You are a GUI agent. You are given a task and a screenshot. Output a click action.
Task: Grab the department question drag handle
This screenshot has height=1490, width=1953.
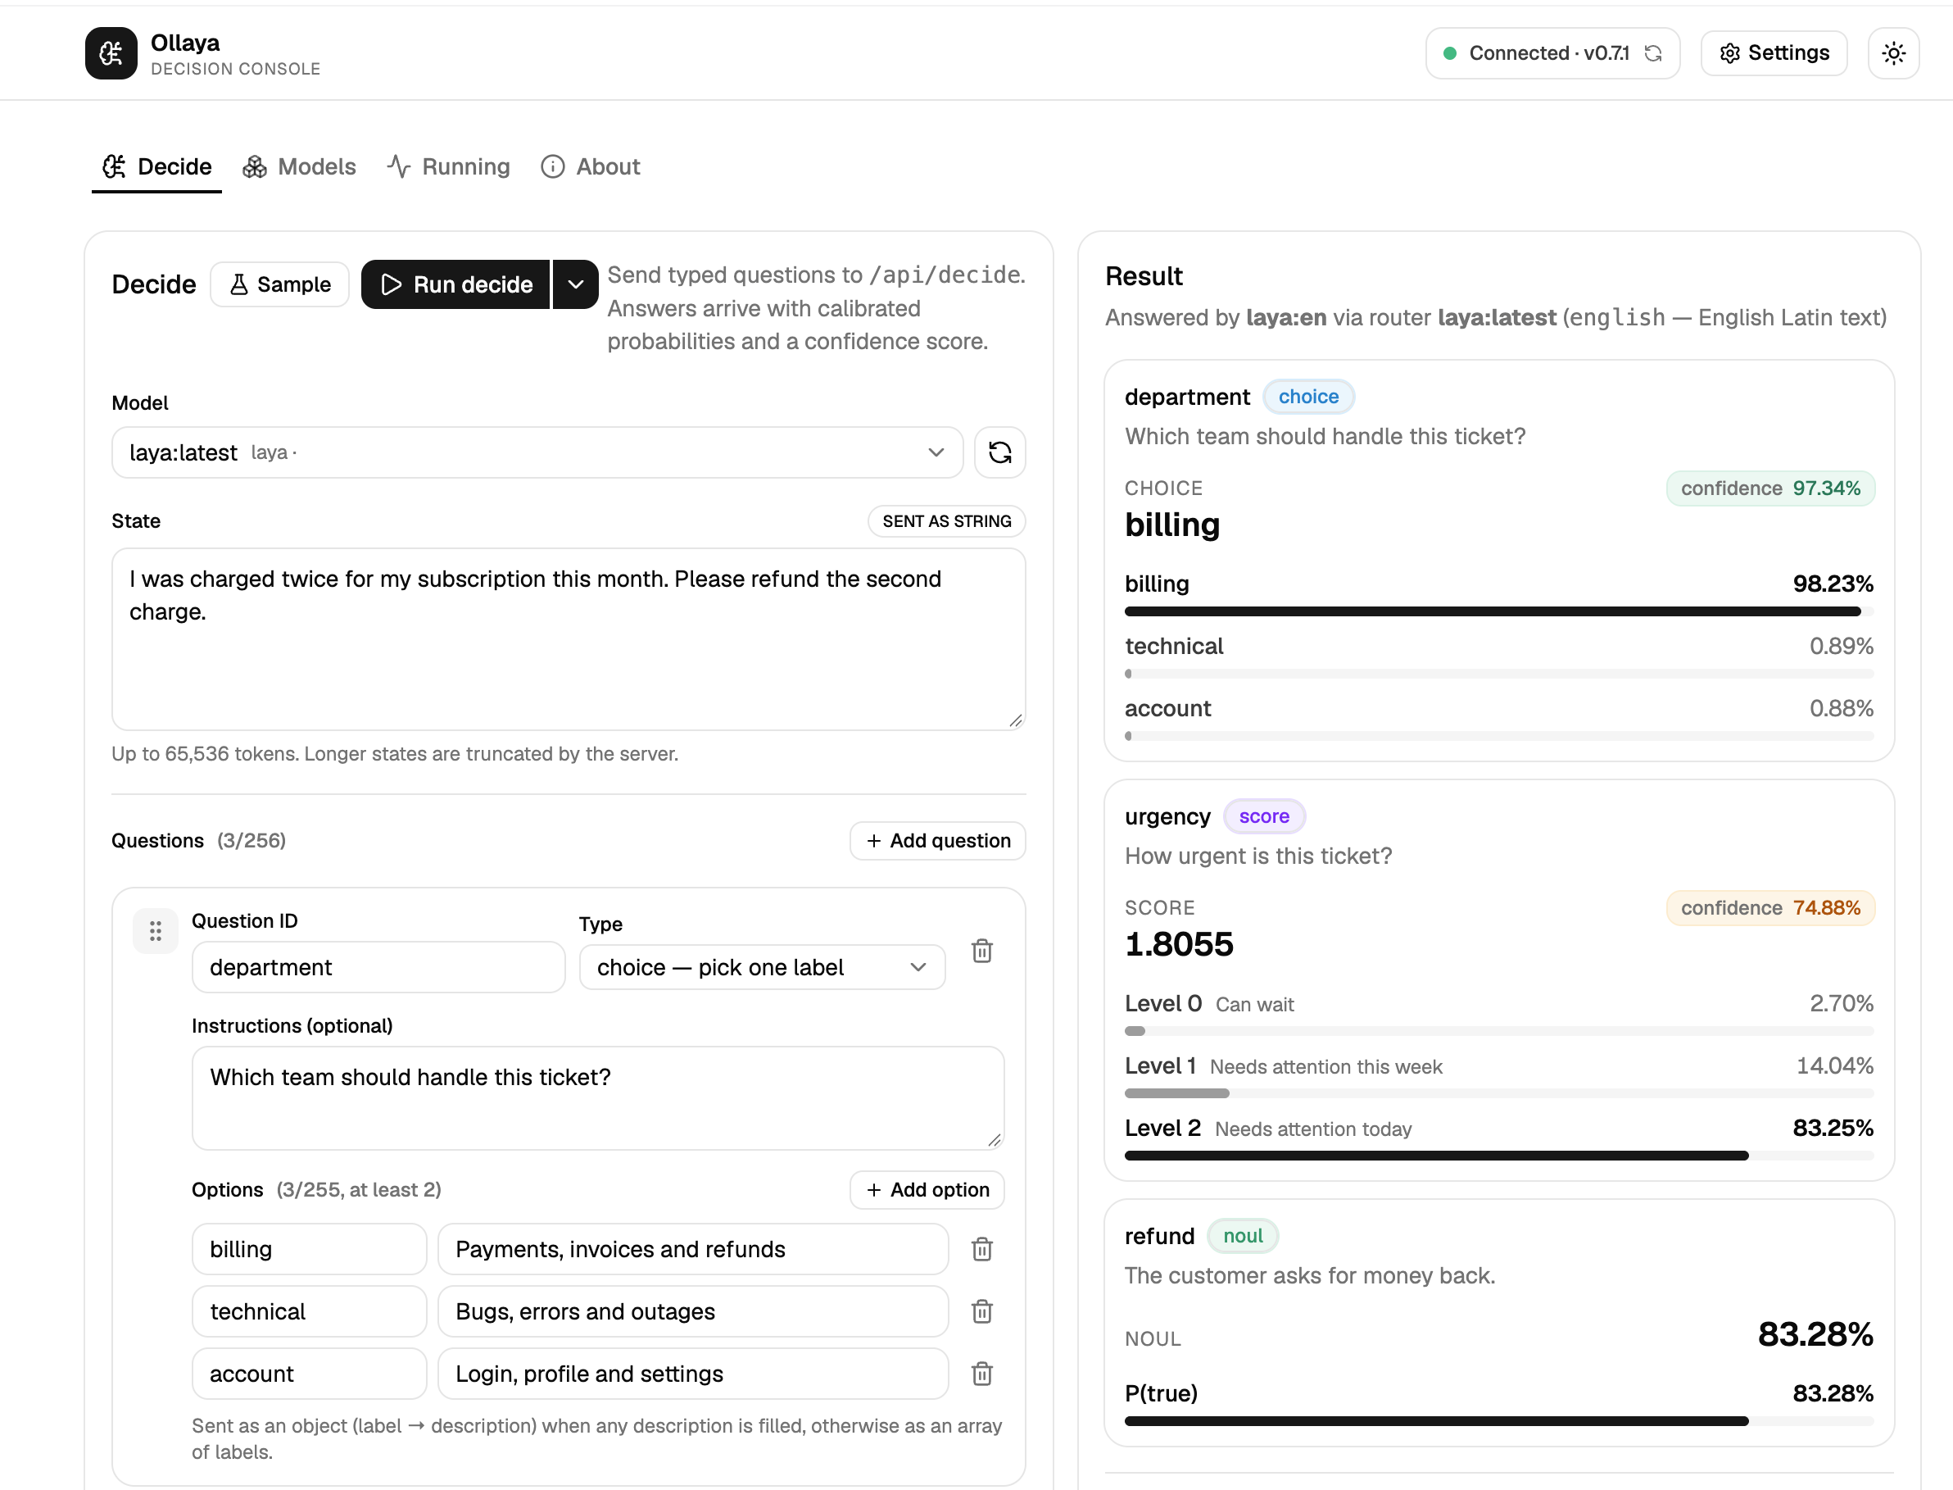pos(155,931)
